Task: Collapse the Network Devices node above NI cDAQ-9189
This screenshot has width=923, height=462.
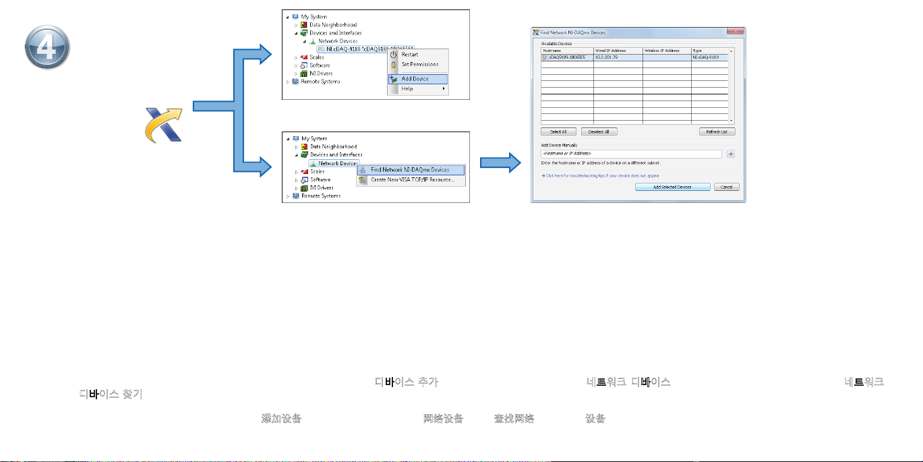Action: coord(304,41)
